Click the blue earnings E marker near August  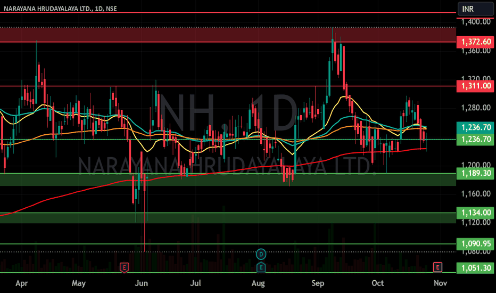[261, 267]
